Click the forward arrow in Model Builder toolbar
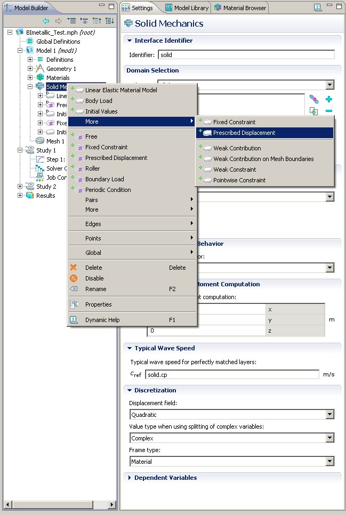The image size is (346, 515). tap(58, 21)
